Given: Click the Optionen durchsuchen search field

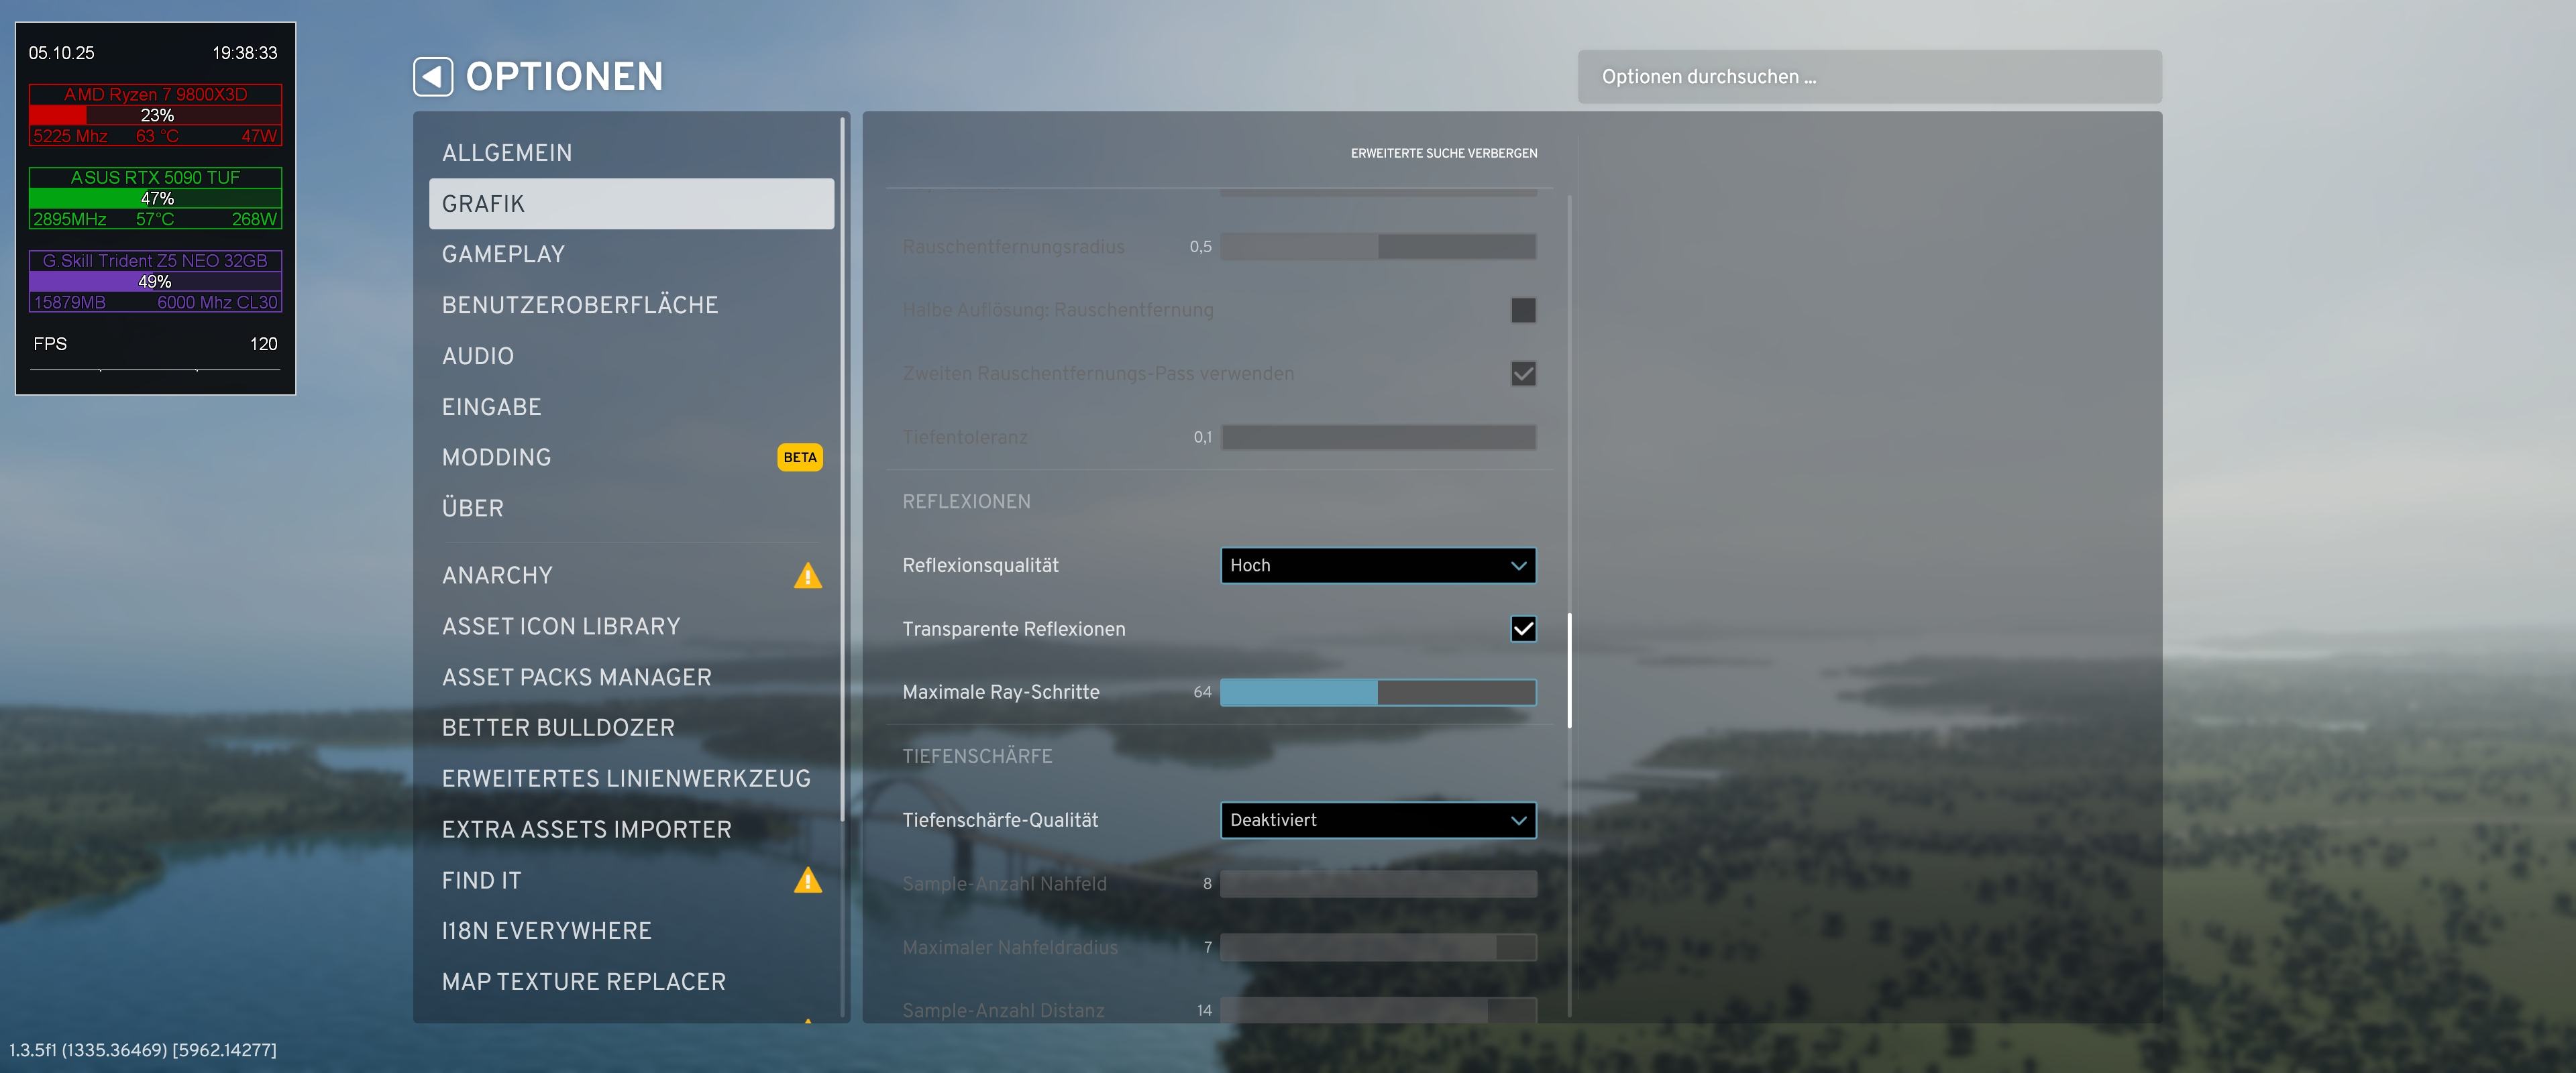Looking at the screenshot, I should pyautogui.click(x=1868, y=77).
